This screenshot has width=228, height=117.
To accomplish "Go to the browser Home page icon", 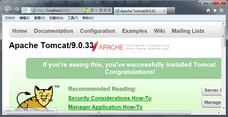I will [x=208, y=10].
